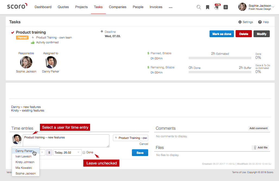Click the "Wed, 07.03." deadline text
Viewport: 279px width, 181px height.
coord(113,36)
